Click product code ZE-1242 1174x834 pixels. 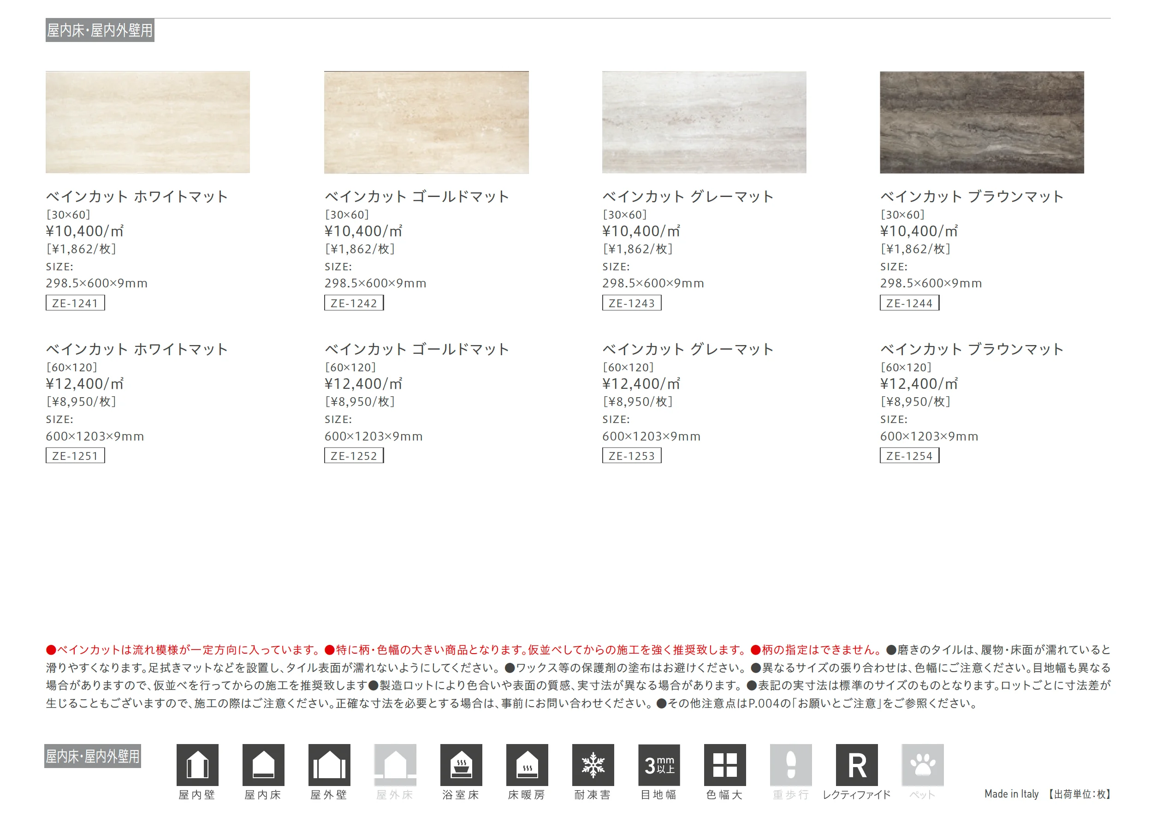[x=354, y=303]
